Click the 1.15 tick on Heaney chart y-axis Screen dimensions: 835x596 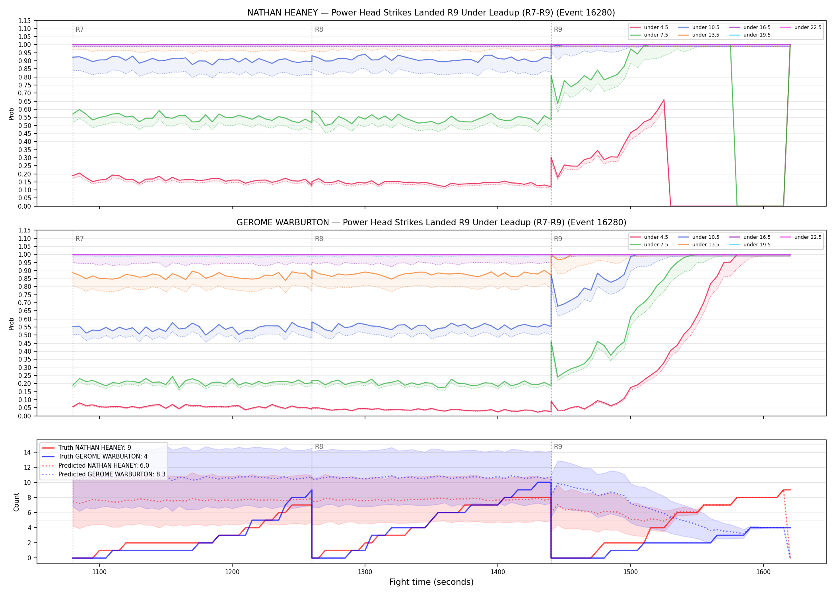(x=24, y=21)
